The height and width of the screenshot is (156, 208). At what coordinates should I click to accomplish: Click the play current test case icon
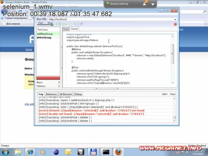coord(65,24)
